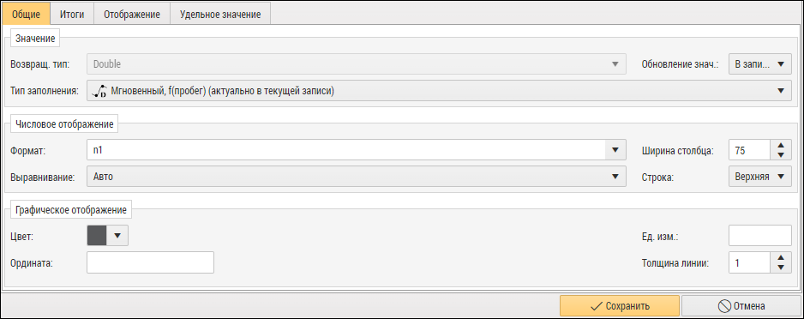Increase Ширина столбца with up arrow
The height and width of the screenshot is (319, 804).
tap(781, 146)
